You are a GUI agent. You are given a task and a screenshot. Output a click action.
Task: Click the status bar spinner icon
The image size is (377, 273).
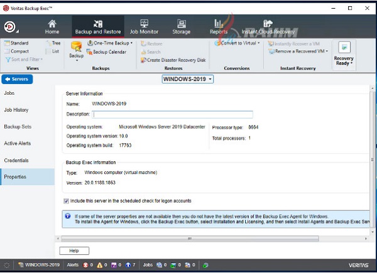click(x=7, y=265)
